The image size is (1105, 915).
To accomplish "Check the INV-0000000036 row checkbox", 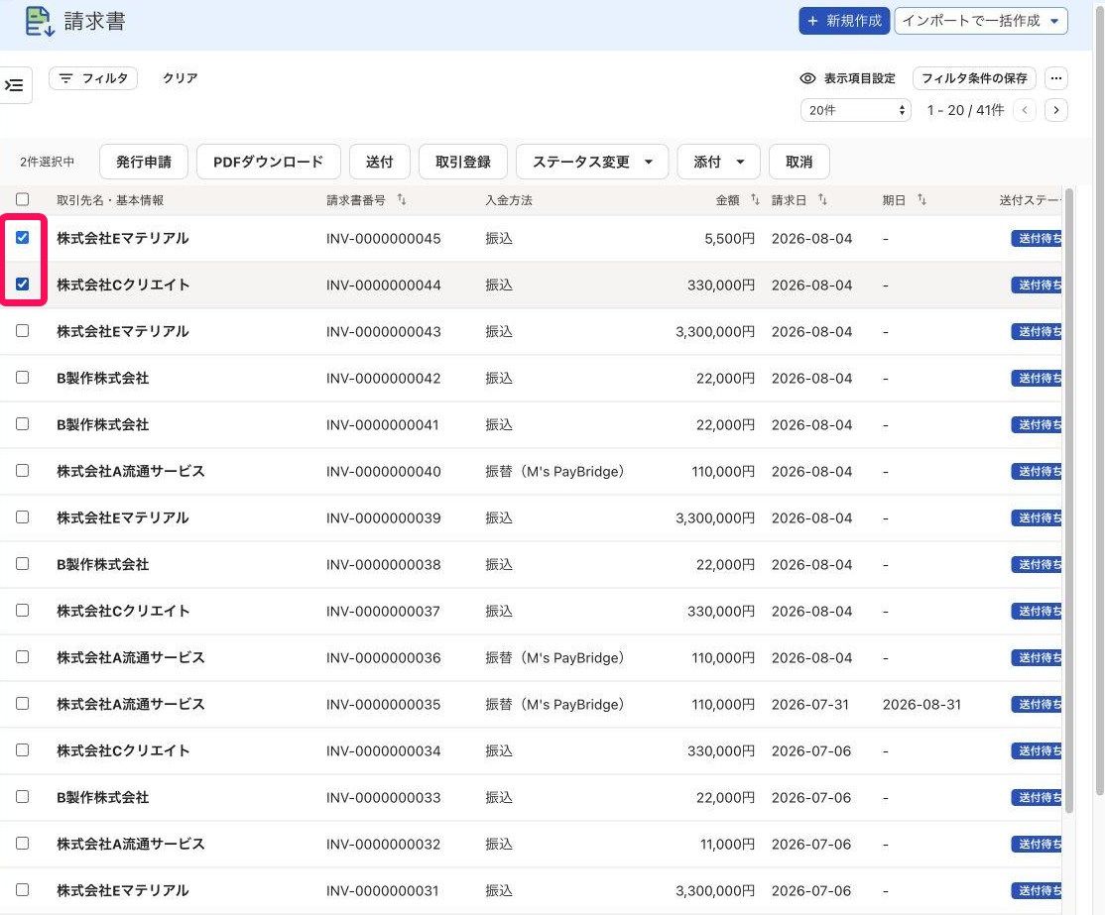I will [x=23, y=656].
